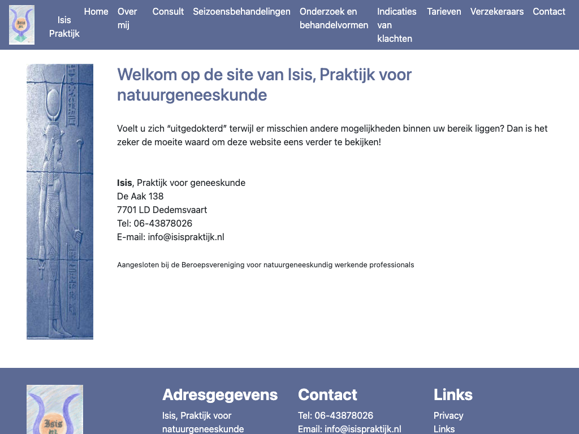Select Verzekeraars in the navigation bar
This screenshot has height=434, width=579.
click(496, 11)
